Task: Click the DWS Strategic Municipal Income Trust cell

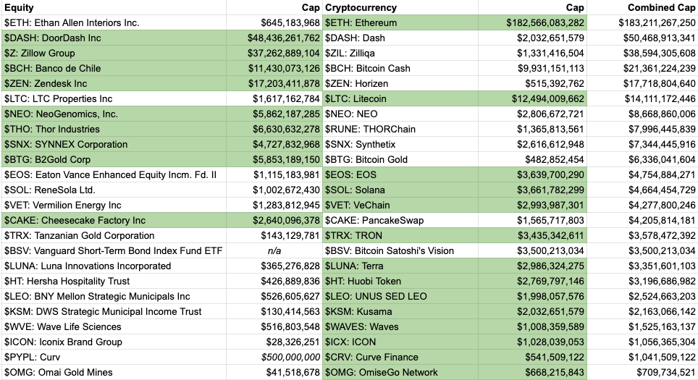Action: [114, 311]
